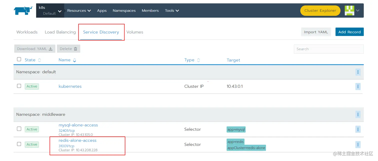
Task: Open the redis-alone-access service link
Action: 77,140
